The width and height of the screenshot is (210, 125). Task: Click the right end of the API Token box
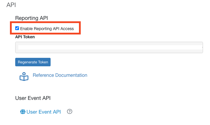point(201,48)
